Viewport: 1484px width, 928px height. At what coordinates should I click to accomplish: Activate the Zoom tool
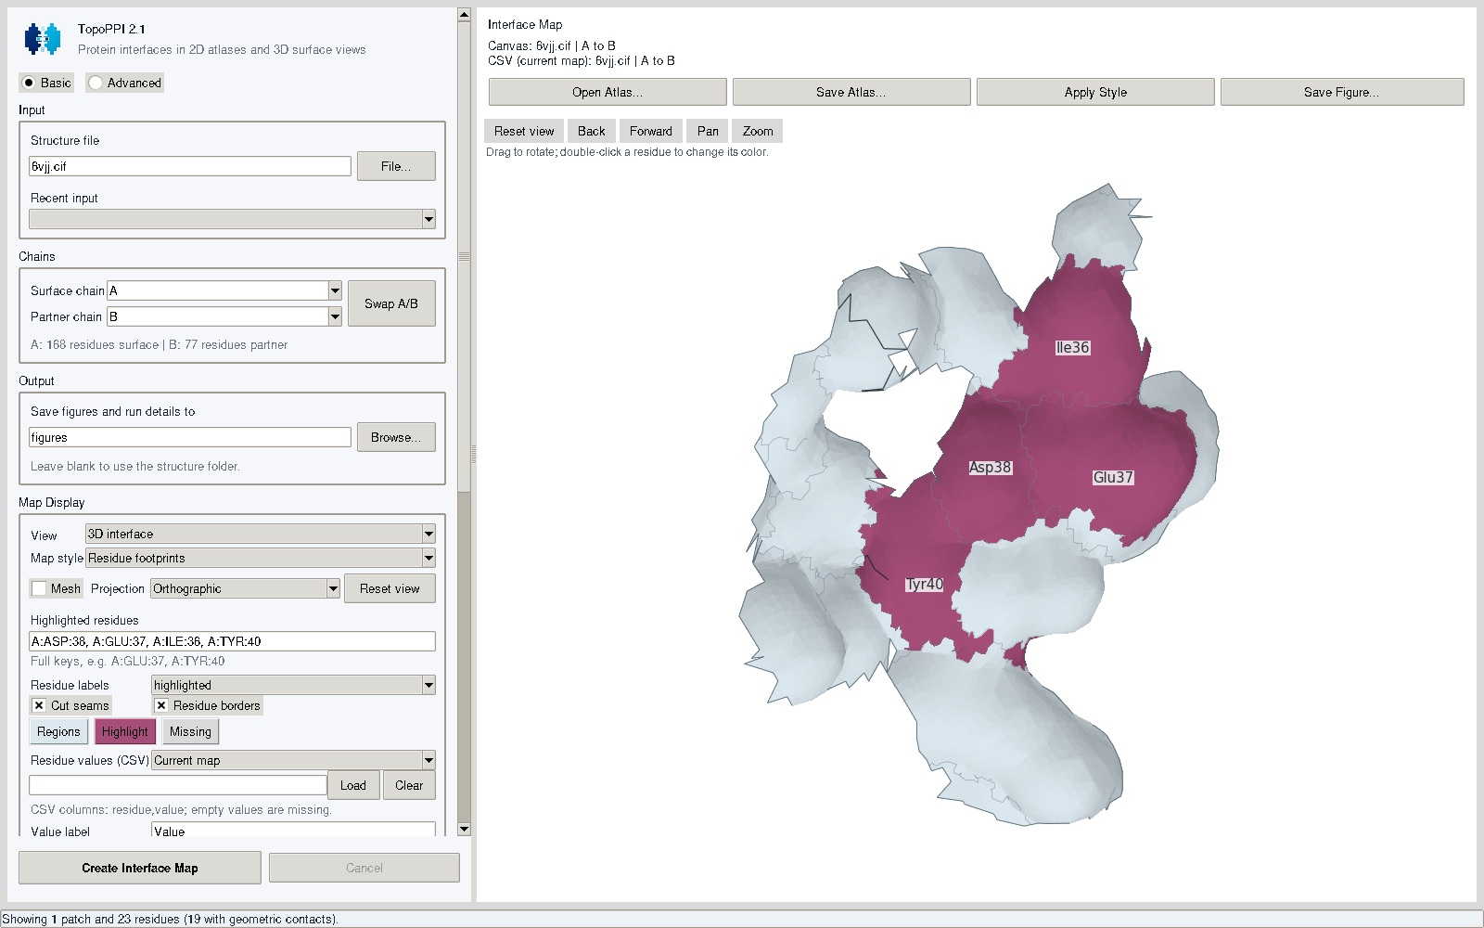[x=758, y=131]
